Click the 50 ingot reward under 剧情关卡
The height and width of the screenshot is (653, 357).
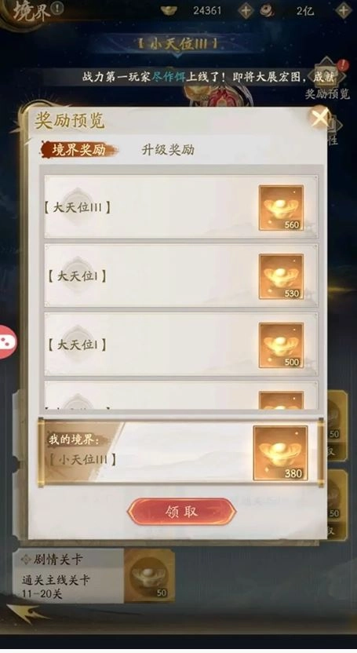[149, 576]
